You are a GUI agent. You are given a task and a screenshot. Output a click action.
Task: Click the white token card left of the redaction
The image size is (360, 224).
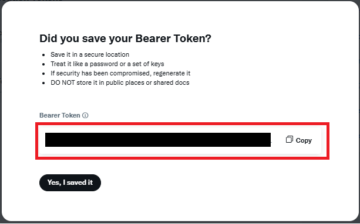pyautogui.click(x=42, y=140)
